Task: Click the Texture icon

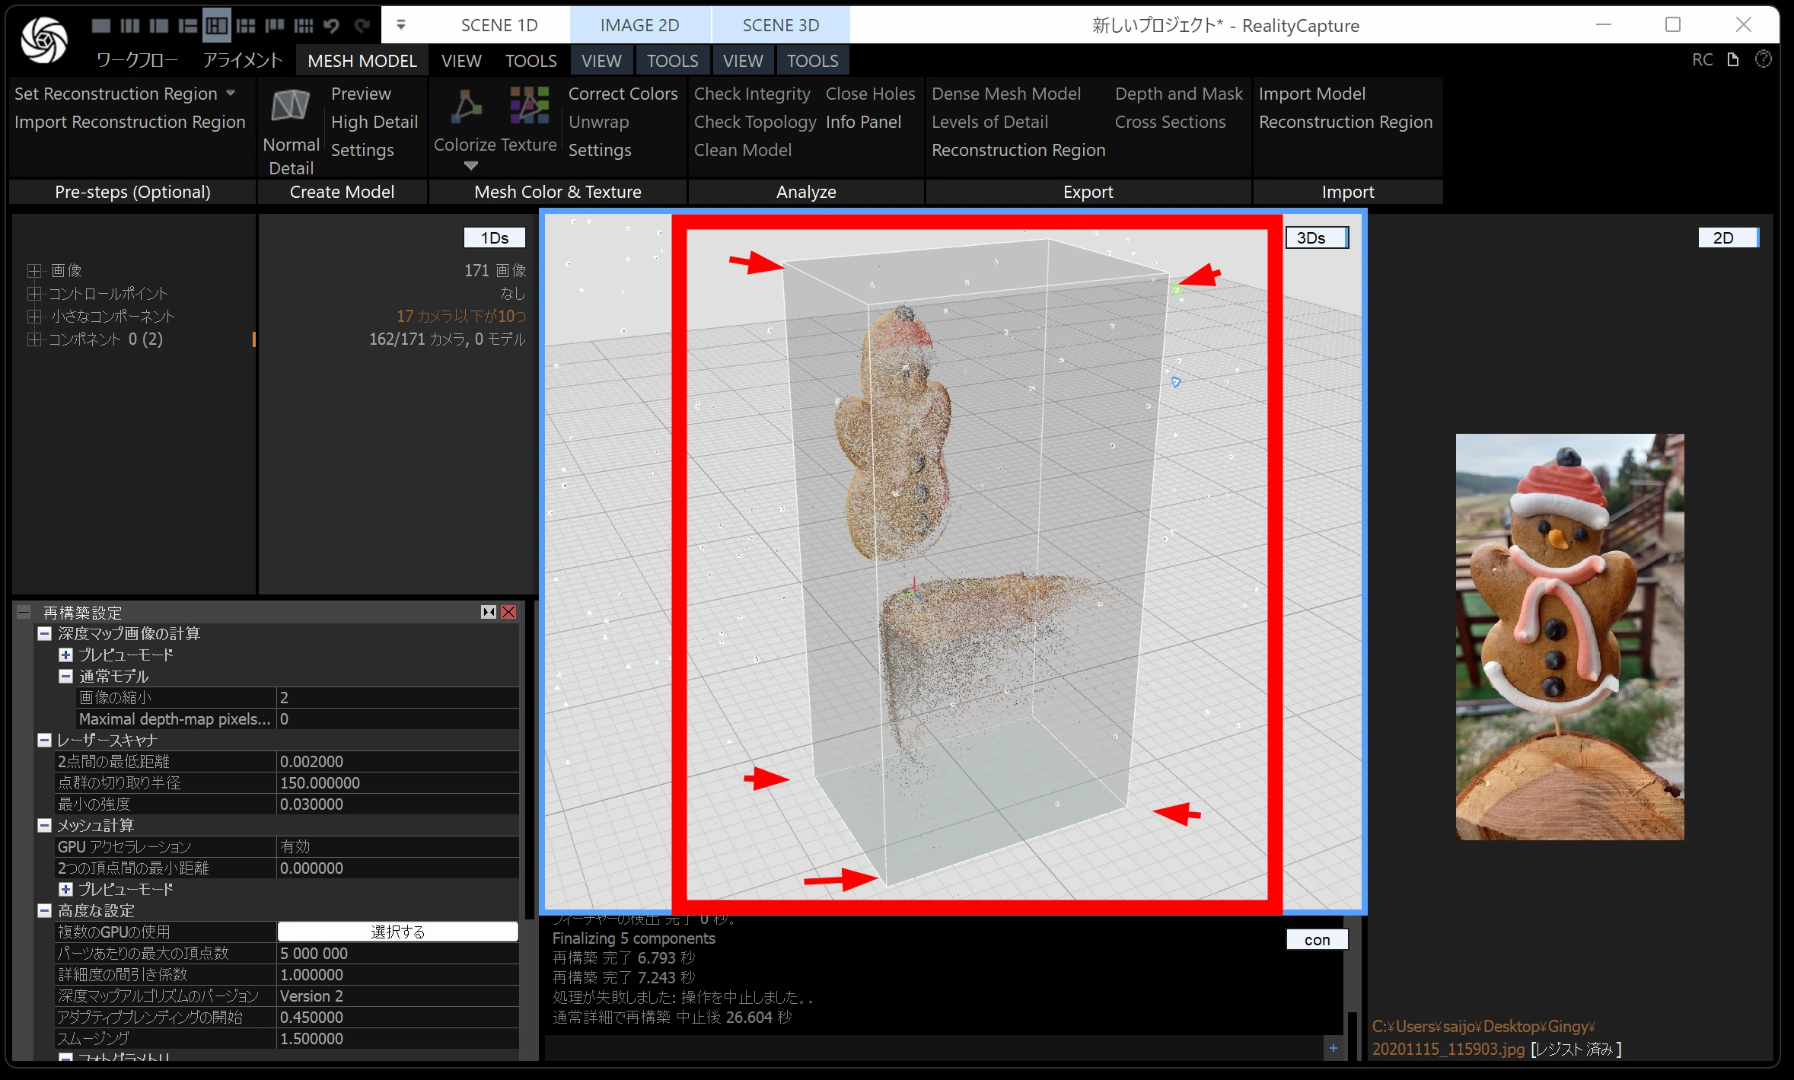Action: (530, 105)
